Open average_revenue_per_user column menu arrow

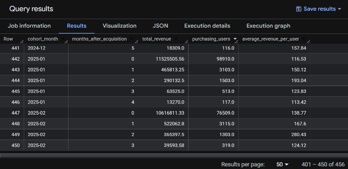click(x=304, y=39)
